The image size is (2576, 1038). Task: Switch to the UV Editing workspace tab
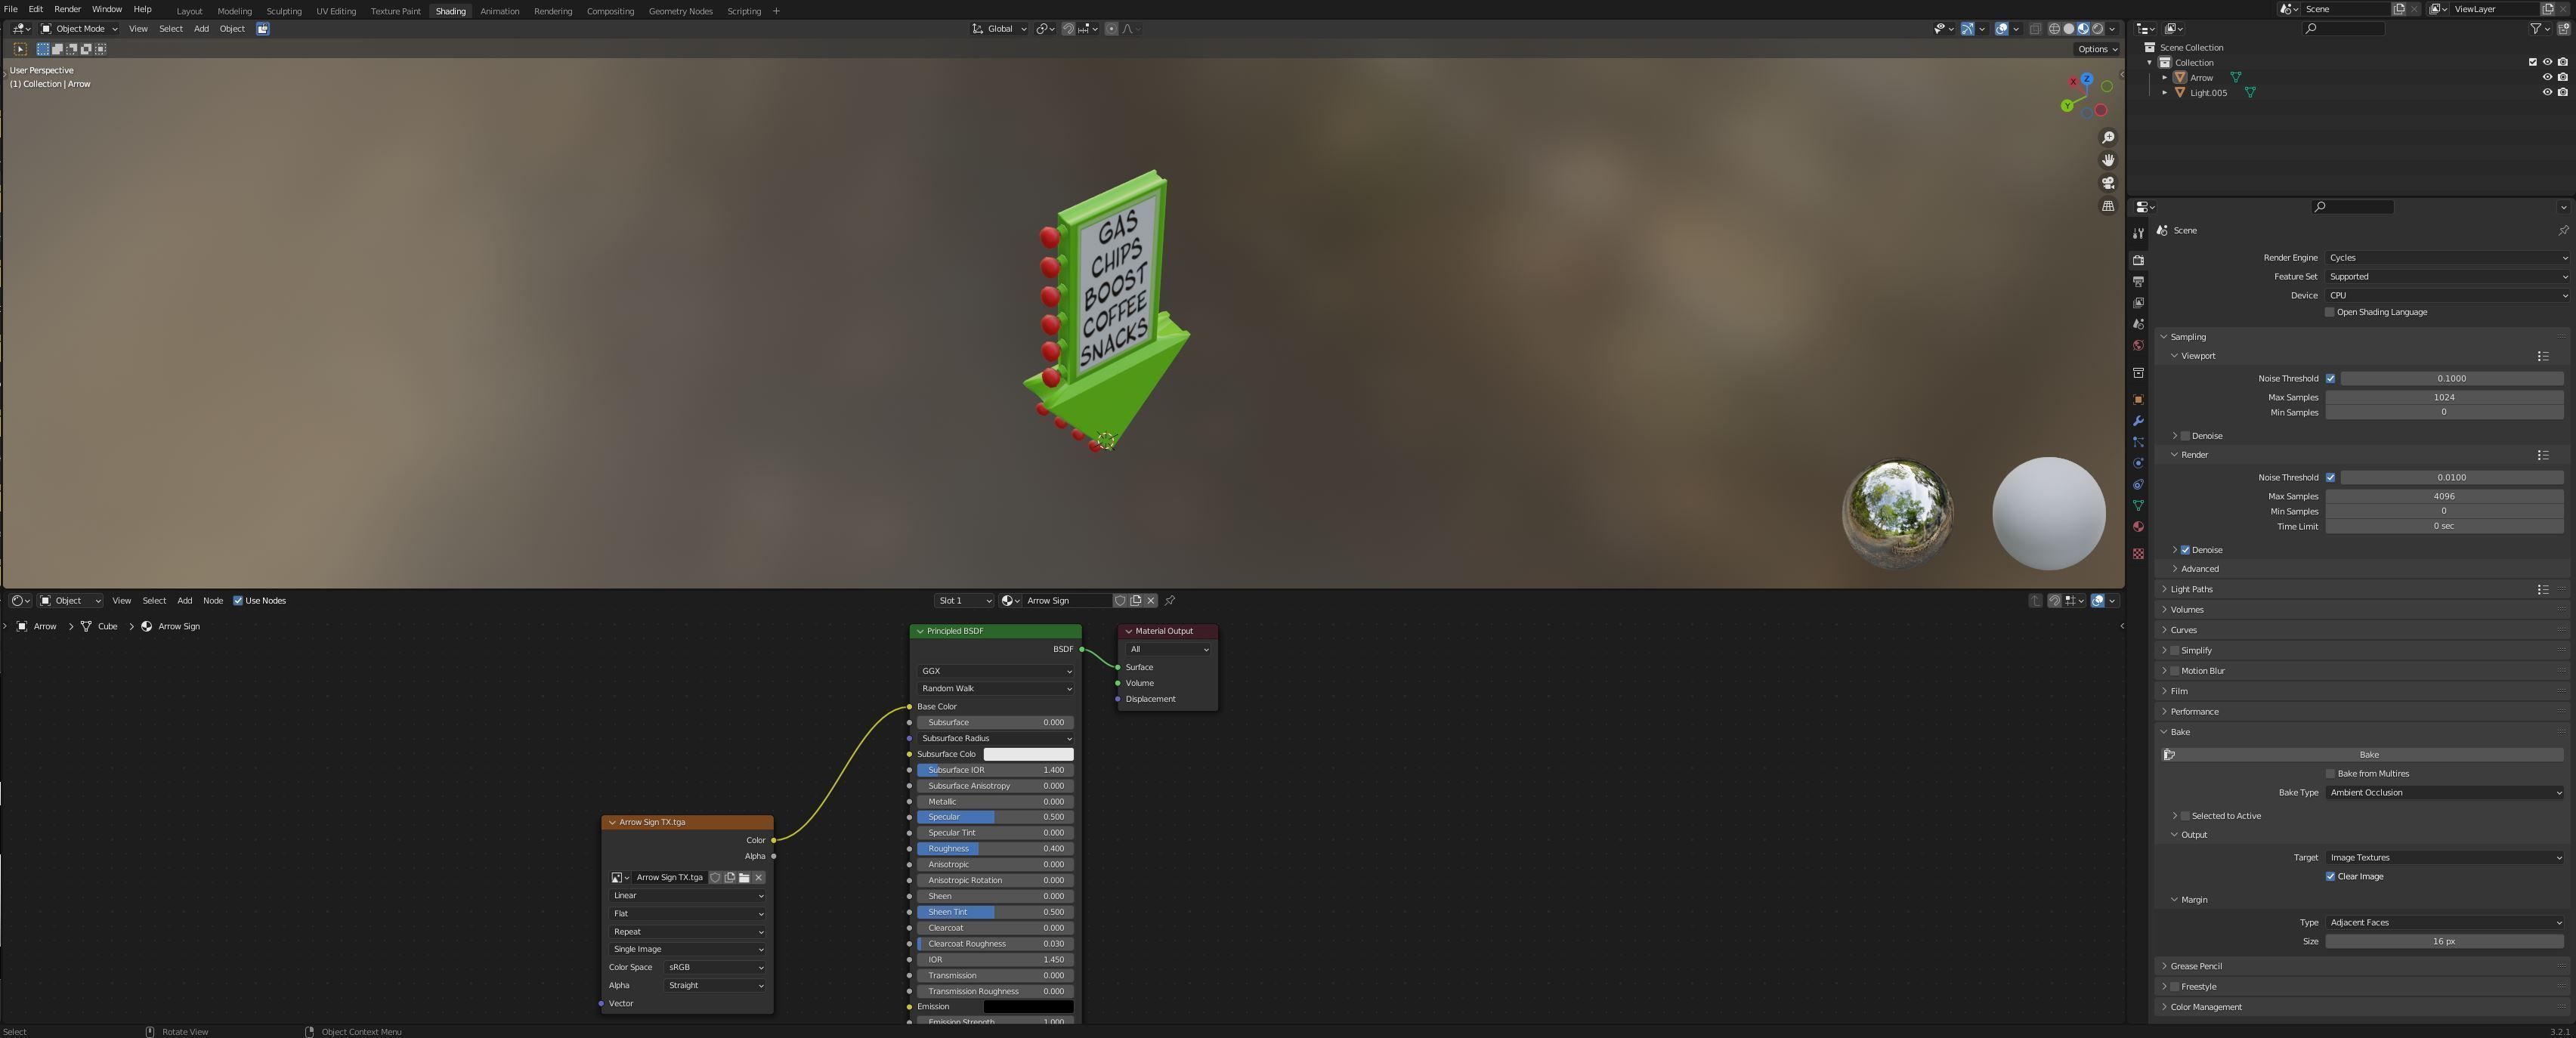[336, 11]
